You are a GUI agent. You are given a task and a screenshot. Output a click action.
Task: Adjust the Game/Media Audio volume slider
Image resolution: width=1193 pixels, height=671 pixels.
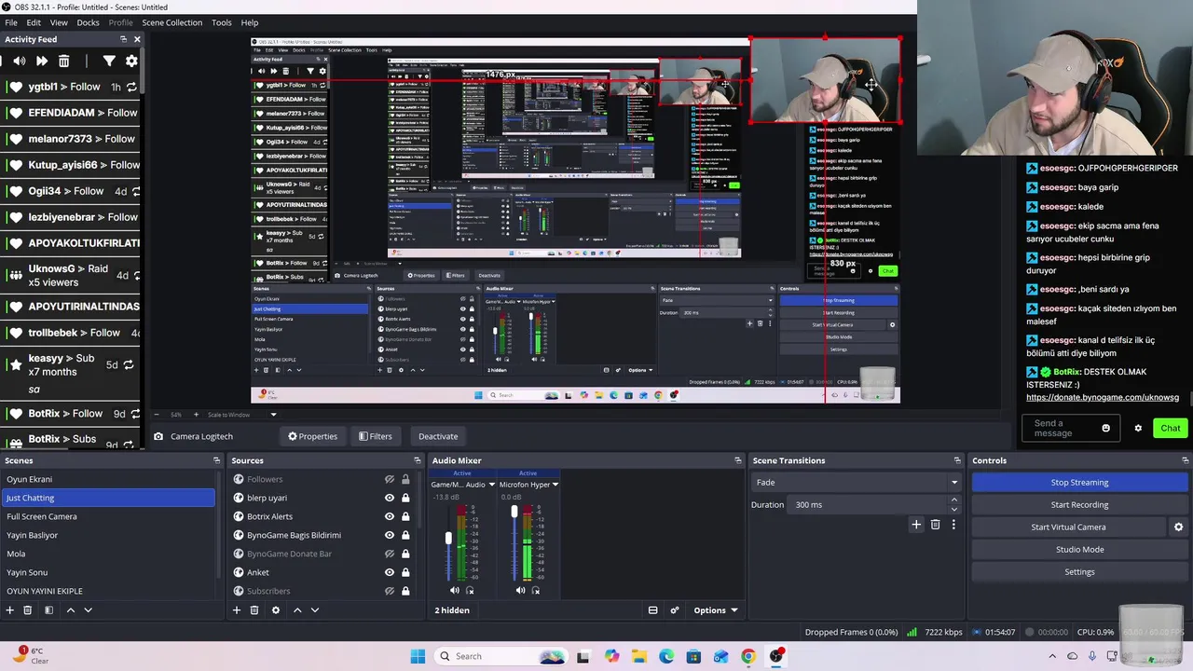pos(448,539)
